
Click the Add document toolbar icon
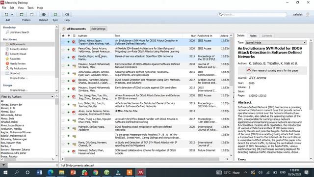(x=6, y=14)
